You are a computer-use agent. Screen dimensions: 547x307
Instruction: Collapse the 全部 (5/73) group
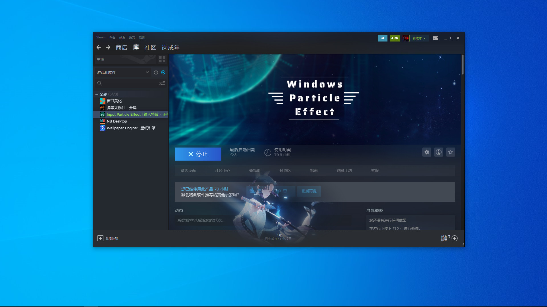pyautogui.click(x=97, y=94)
